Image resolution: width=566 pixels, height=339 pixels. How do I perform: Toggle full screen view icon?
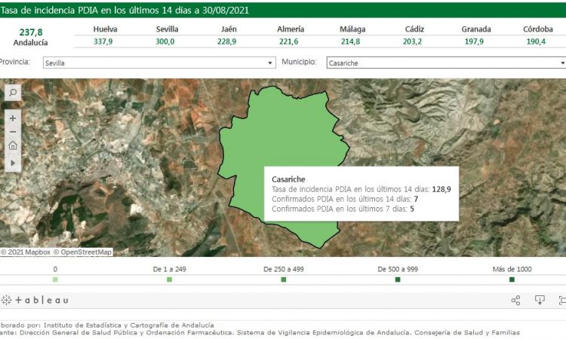tap(562, 300)
